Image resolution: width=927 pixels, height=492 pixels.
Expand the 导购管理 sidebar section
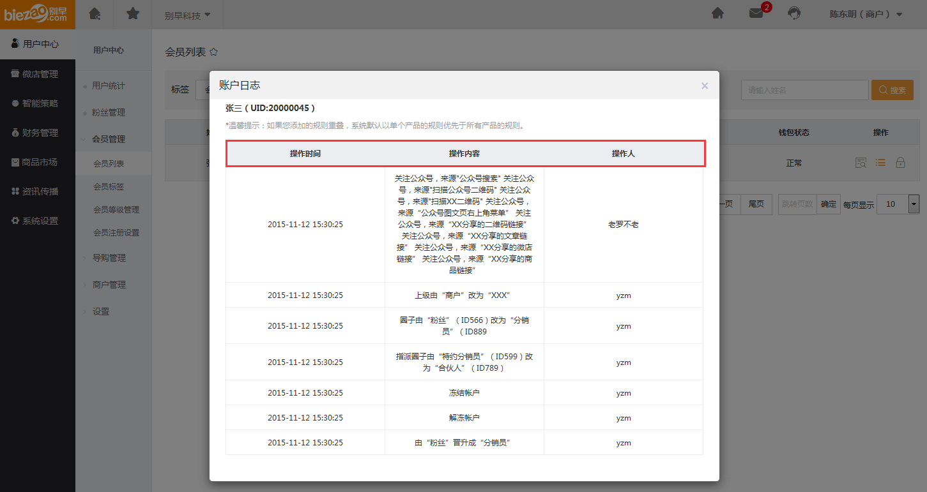pos(109,258)
